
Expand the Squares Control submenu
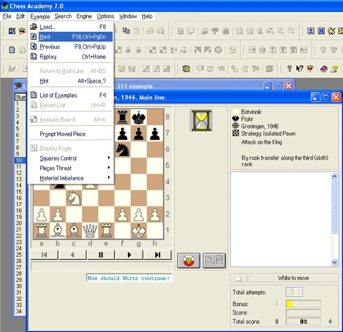click(70, 158)
